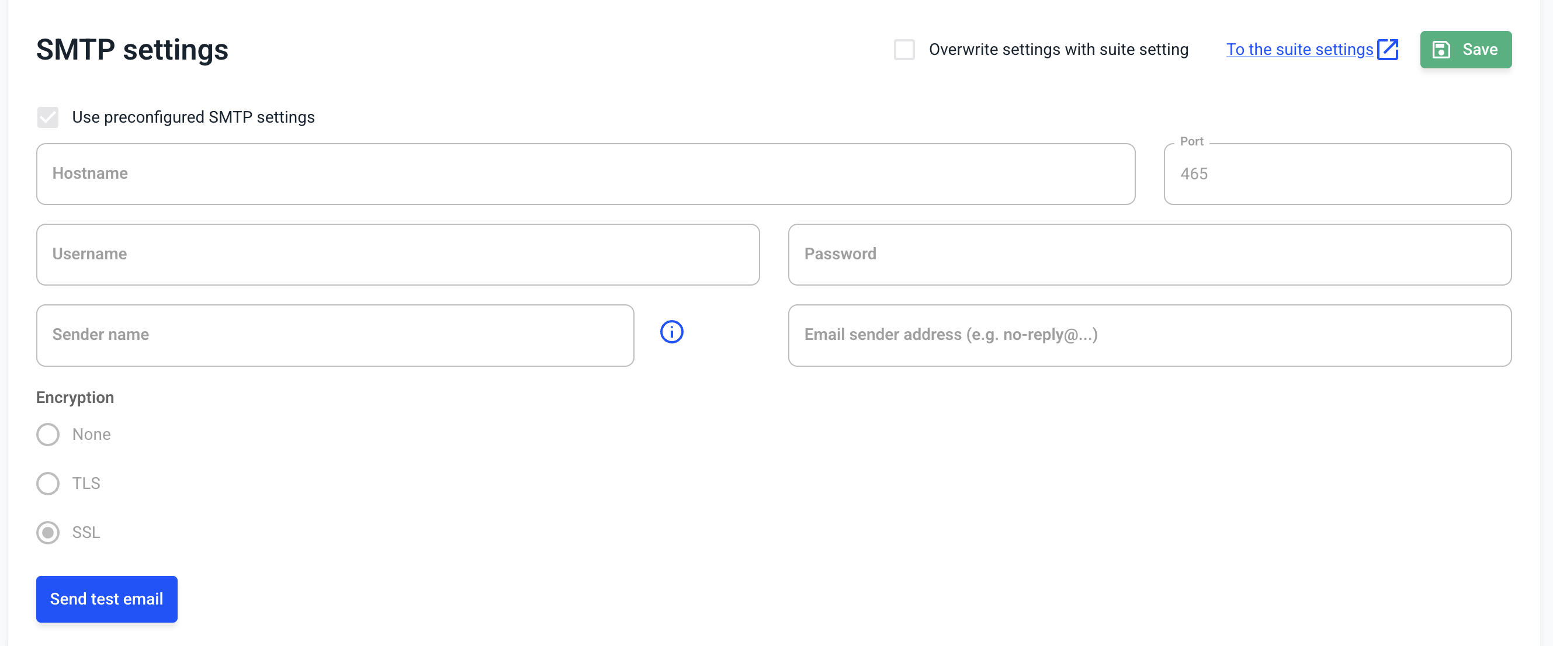1553x646 pixels.
Task: Select None encryption radio button
Action: click(48, 435)
